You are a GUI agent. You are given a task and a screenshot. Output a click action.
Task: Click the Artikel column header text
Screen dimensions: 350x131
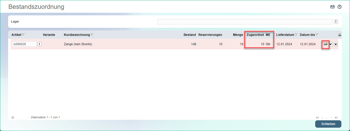(x=16, y=35)
